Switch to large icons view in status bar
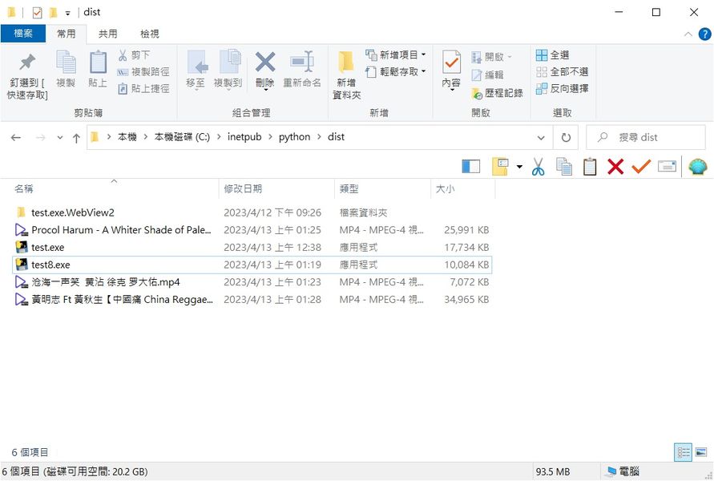 (701, 453)
